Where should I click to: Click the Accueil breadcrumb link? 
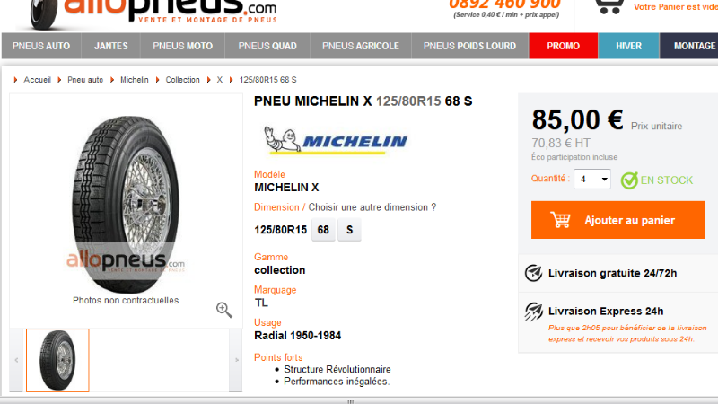tap(37, 80)
